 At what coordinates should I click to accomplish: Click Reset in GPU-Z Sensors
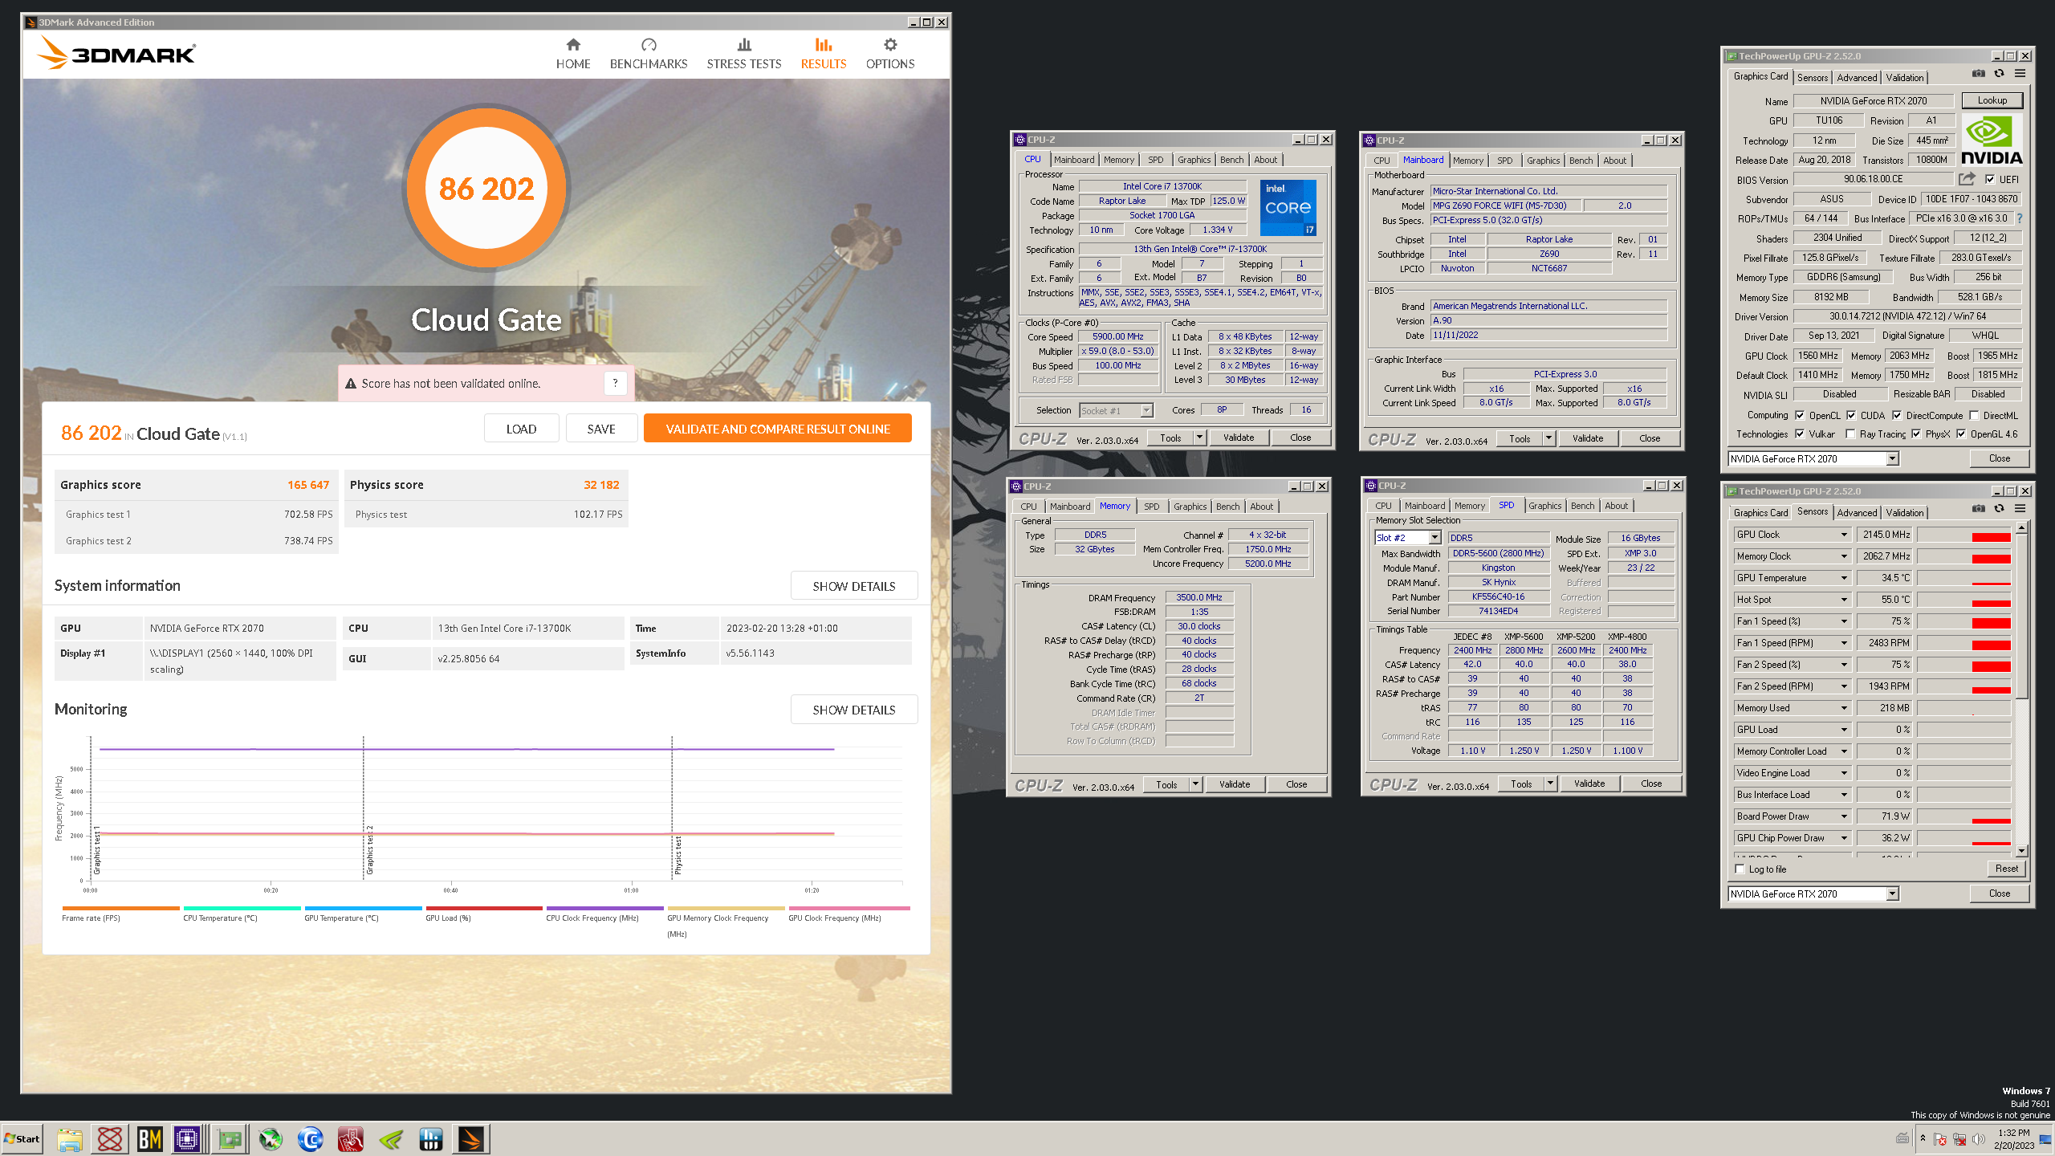pos(2006,869)
